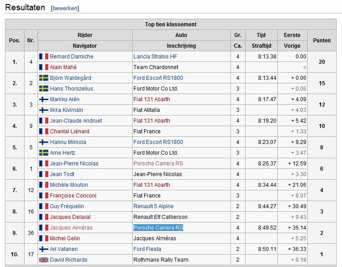Open Fiat 131 Abarth link in Andruet row

click(152, 120)
